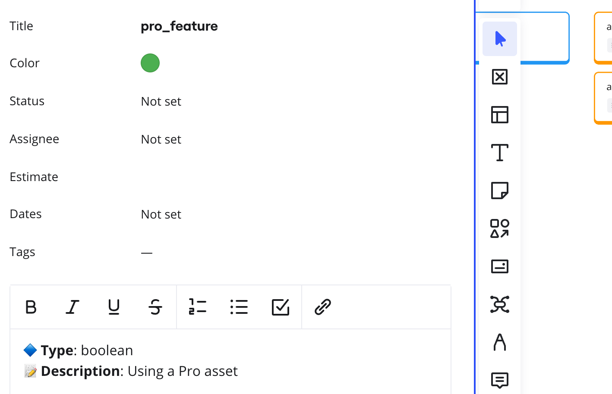Insert a checkbox task list
The height and width of the screenshot is (394, 612).
pyautogui.click(x=281, y=307)
